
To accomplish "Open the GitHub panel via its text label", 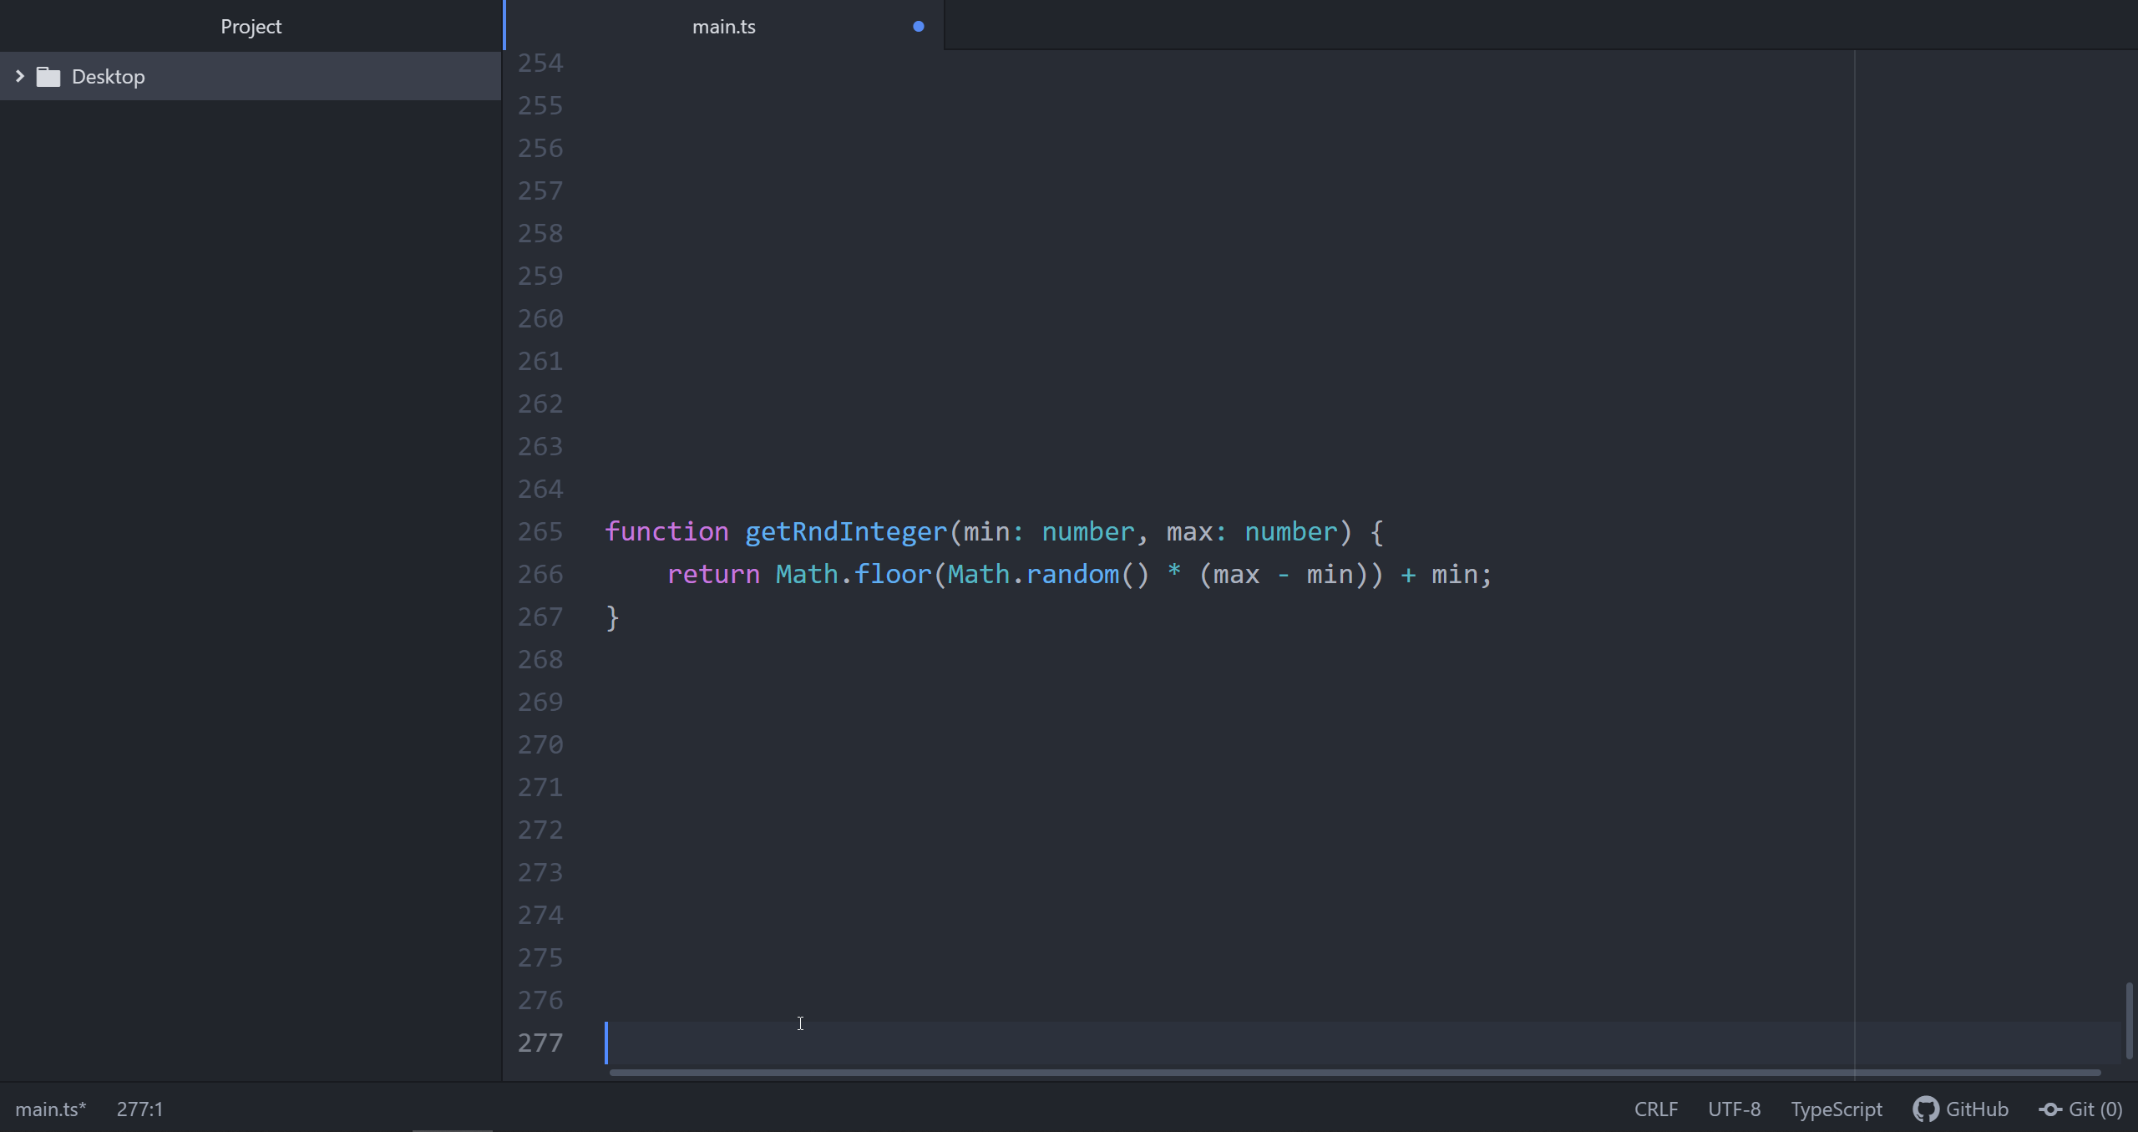I will tap(1977, 1109).
